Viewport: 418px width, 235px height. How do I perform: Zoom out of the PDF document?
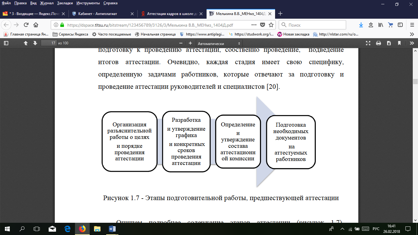(181, 43)
